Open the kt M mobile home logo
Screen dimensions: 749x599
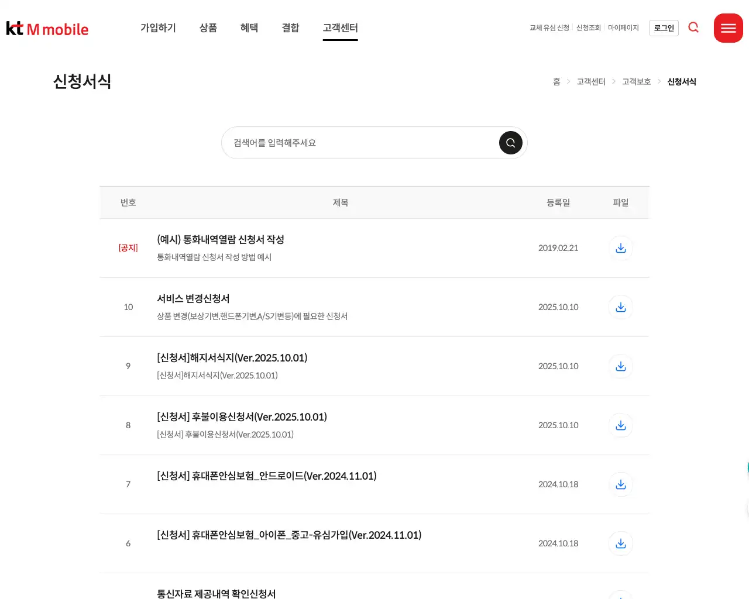[47, 27]
